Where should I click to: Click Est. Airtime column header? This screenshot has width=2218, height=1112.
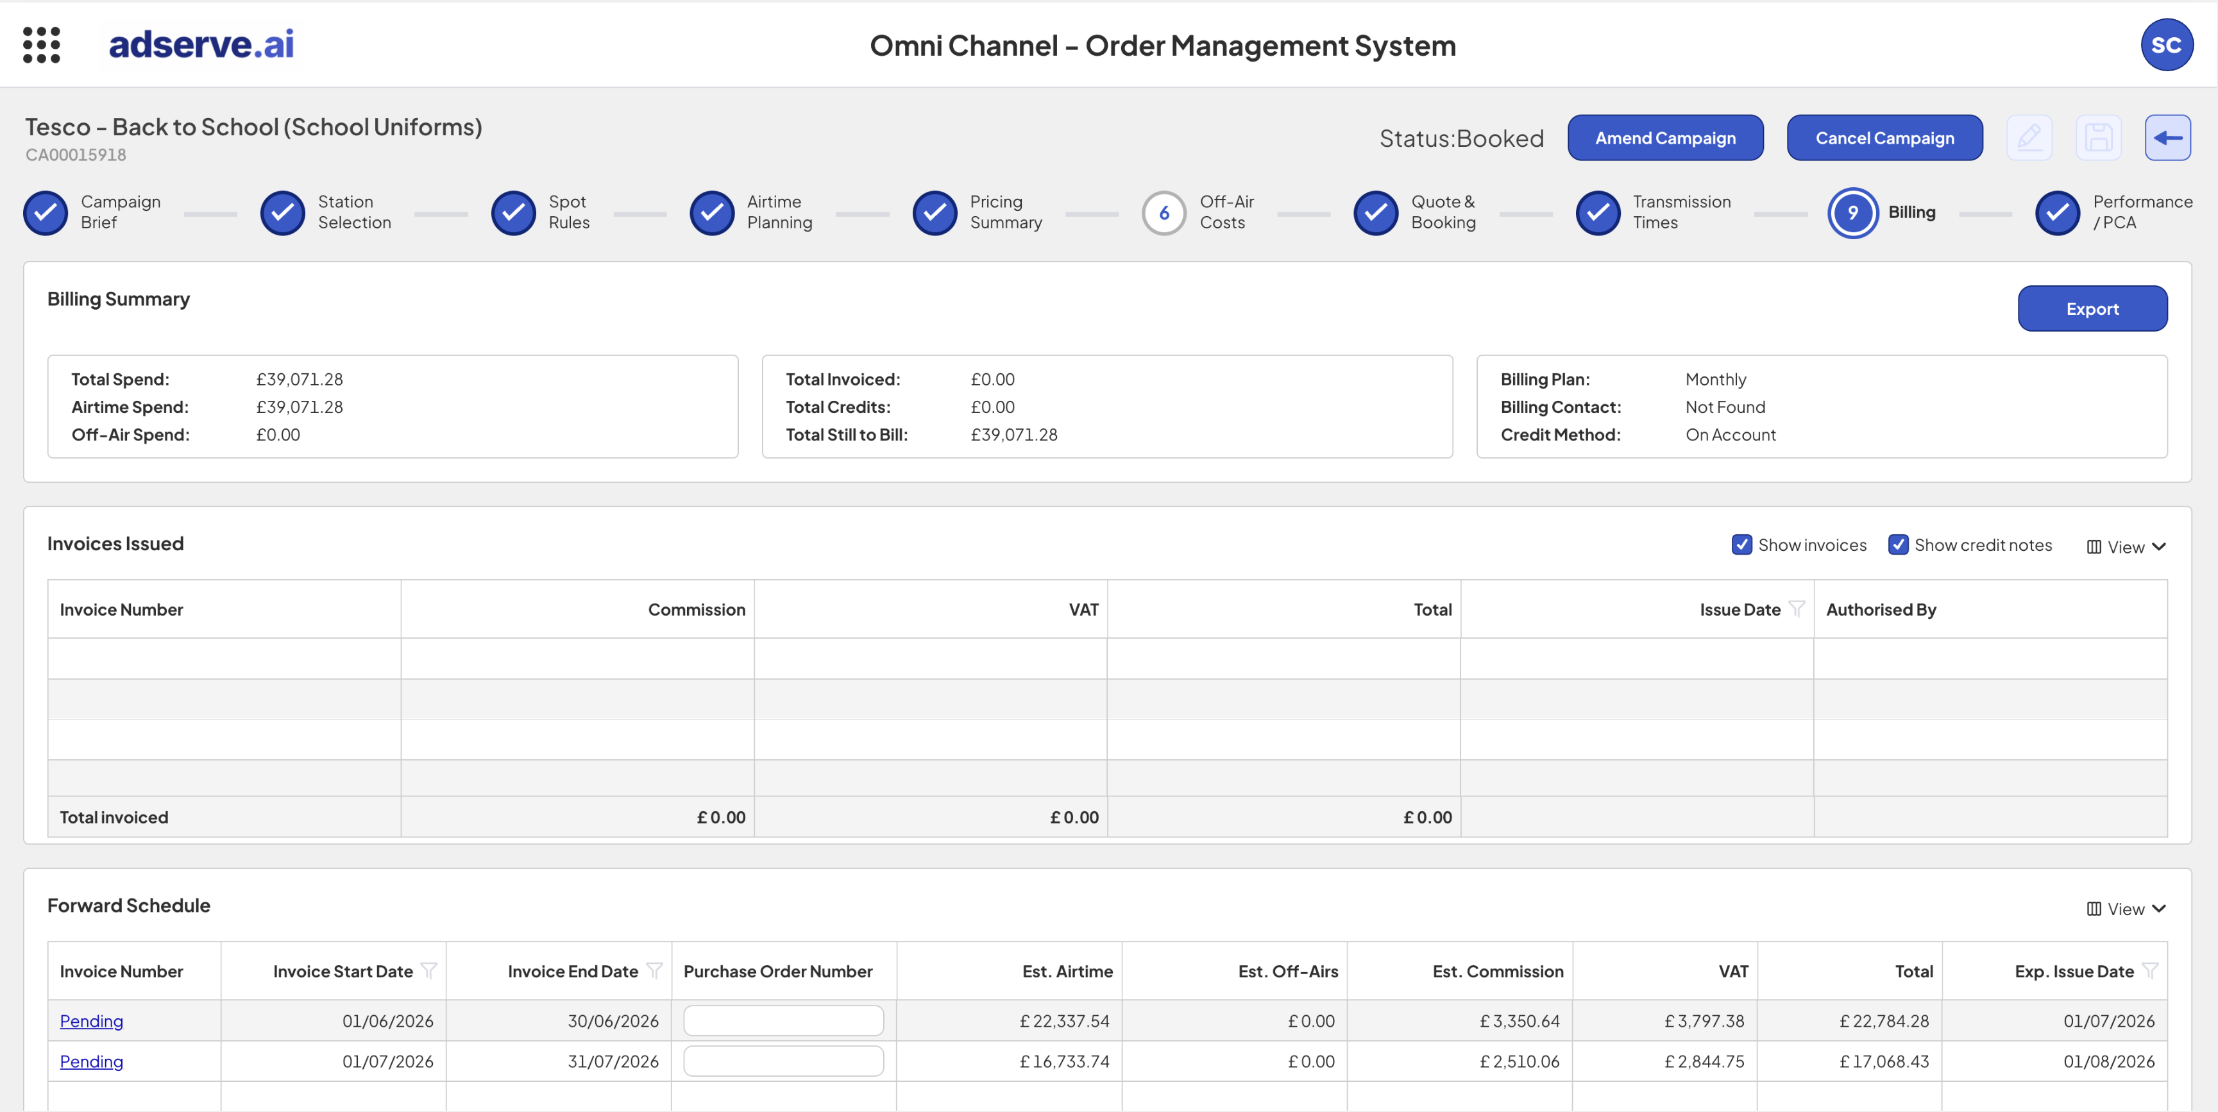point(1068,971)
